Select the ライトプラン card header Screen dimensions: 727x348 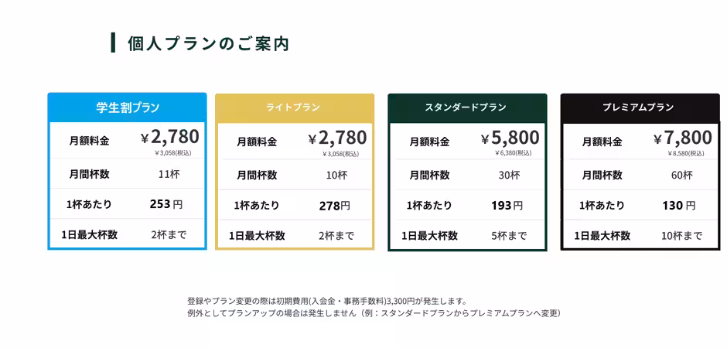coord(293,107)
